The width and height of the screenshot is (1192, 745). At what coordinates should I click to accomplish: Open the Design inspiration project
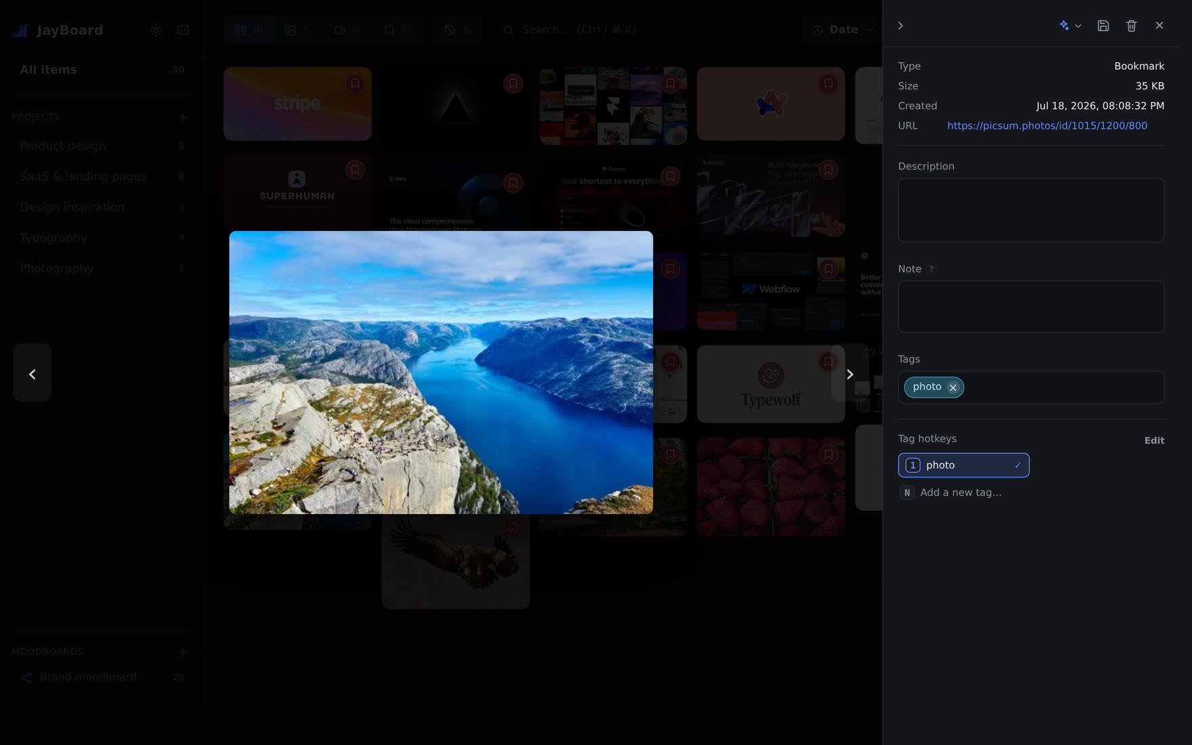coord(102,207)
